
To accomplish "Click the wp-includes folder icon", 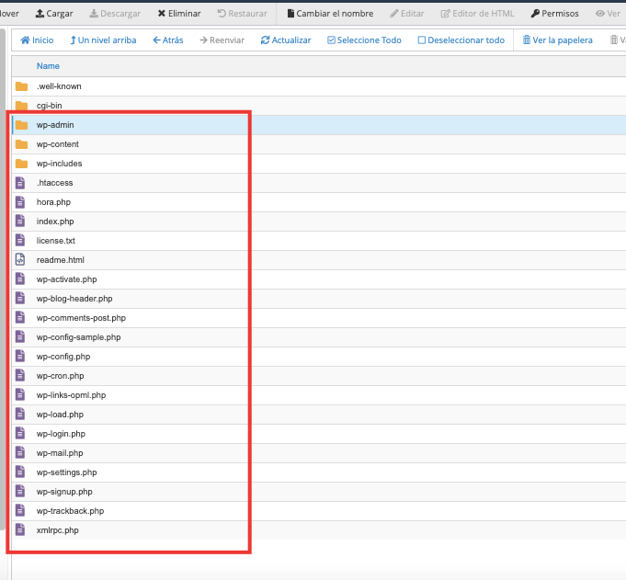I will [21, 164].
